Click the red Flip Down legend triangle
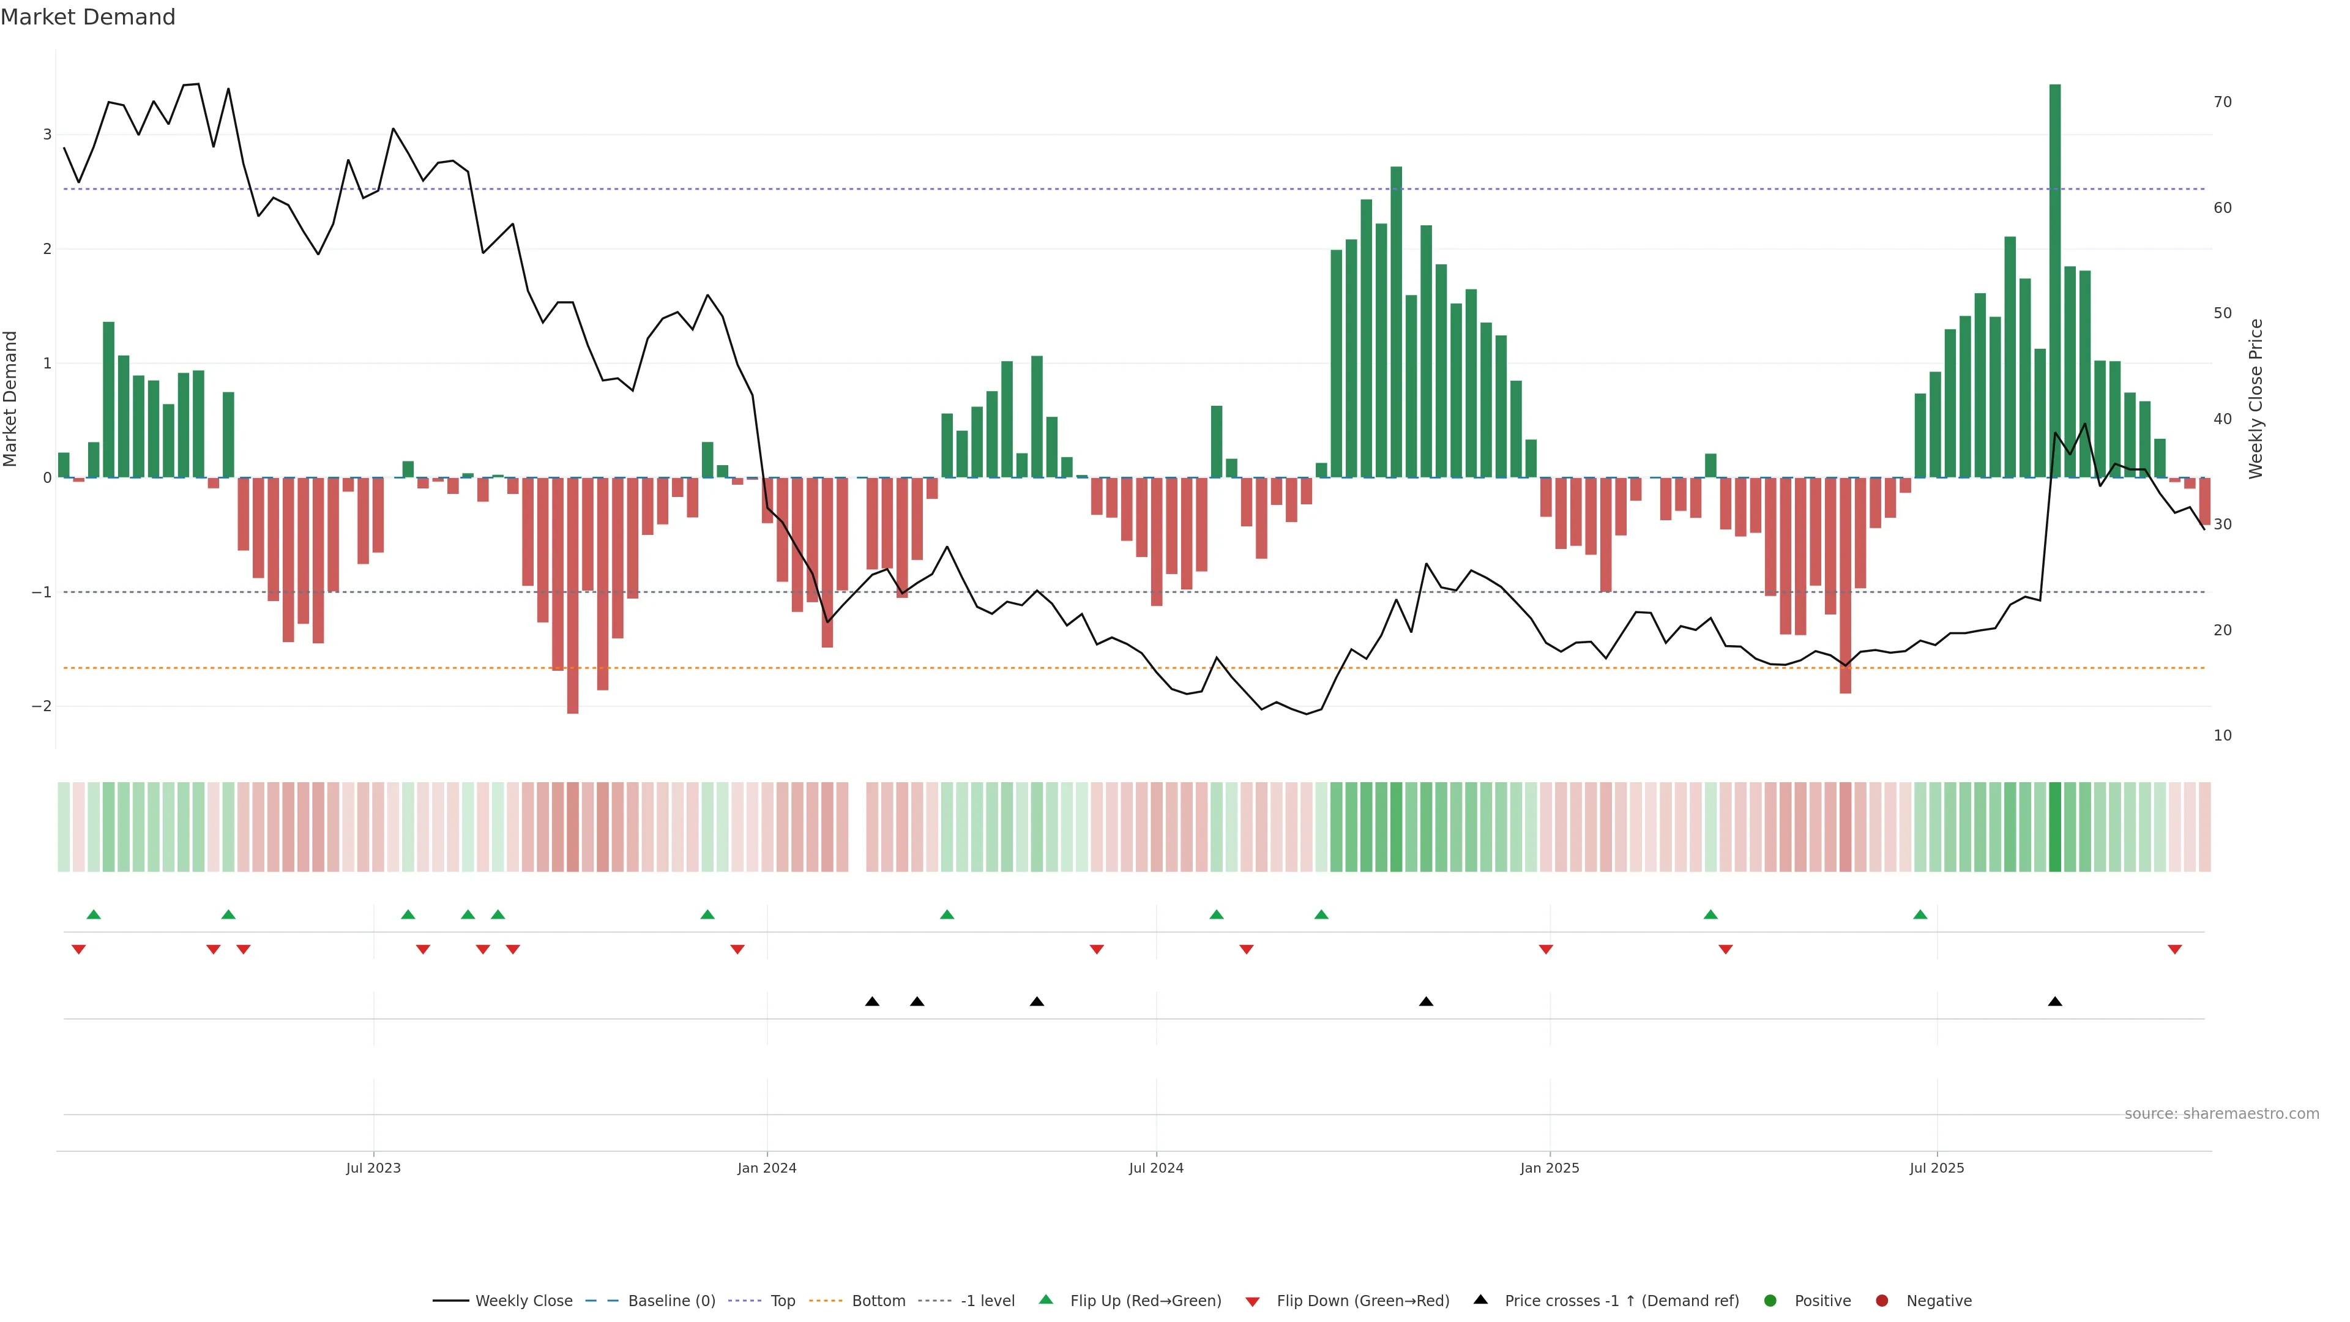2350x1322 pixels. coord(1253,1301)
